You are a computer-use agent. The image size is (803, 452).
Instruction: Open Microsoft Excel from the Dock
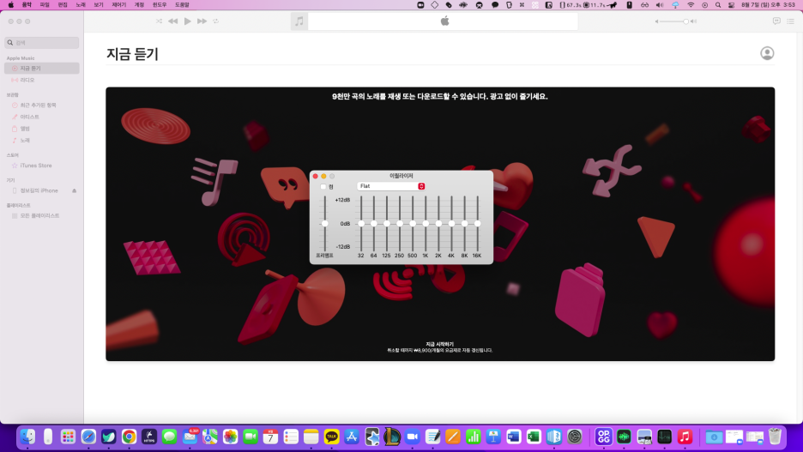[x=534, y=437]
